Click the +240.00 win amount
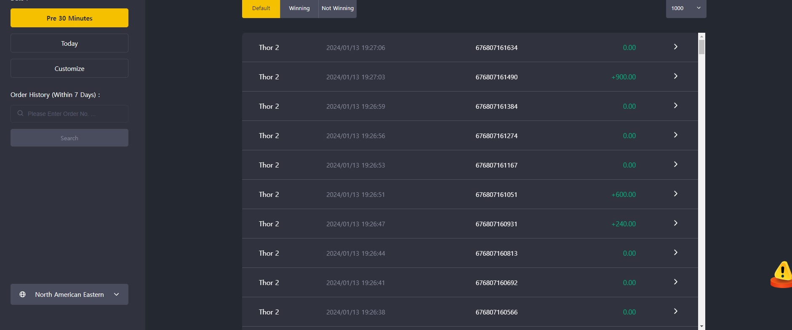Screen dimensions: 792x330 [624, 224]
